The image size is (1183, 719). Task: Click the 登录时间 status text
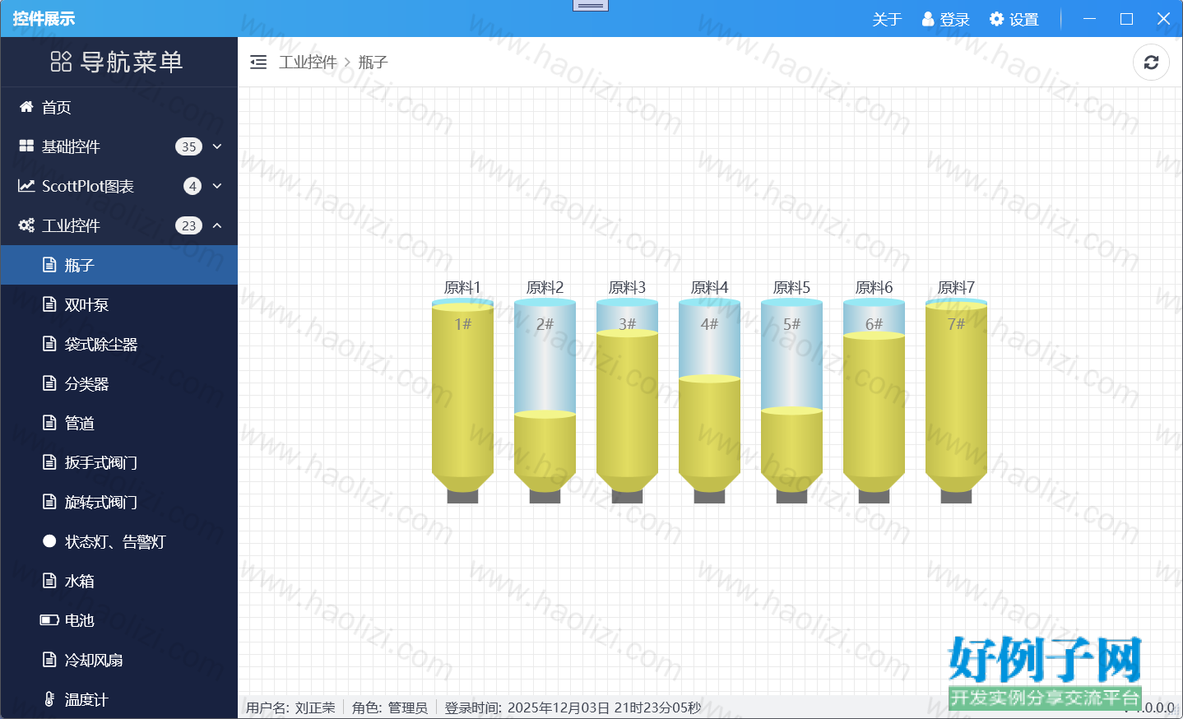[573, 707]
